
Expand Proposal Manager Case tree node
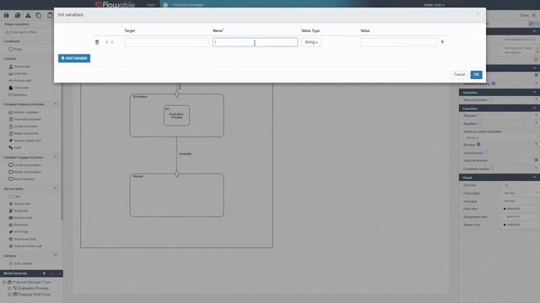pos(4,282)
